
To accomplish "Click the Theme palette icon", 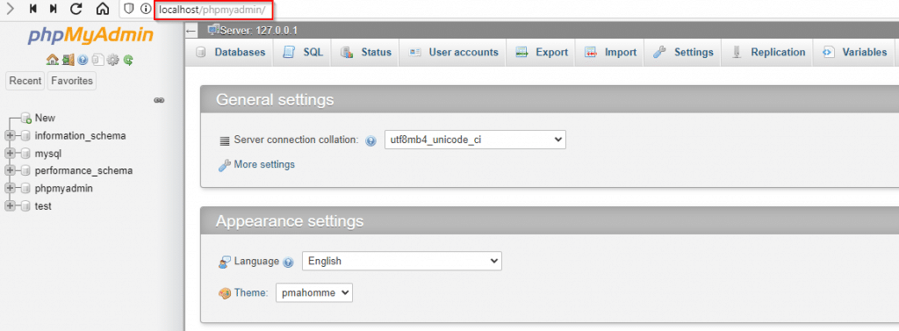I will point(225,293).
